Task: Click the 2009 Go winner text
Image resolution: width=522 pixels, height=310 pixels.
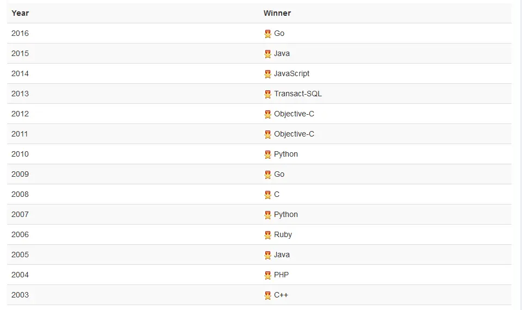Action: click(279, 174)
